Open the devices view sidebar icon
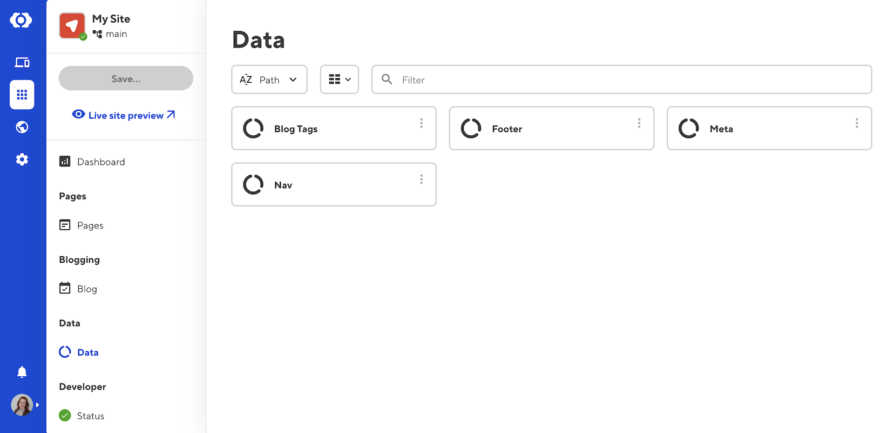 click(22, 62)
